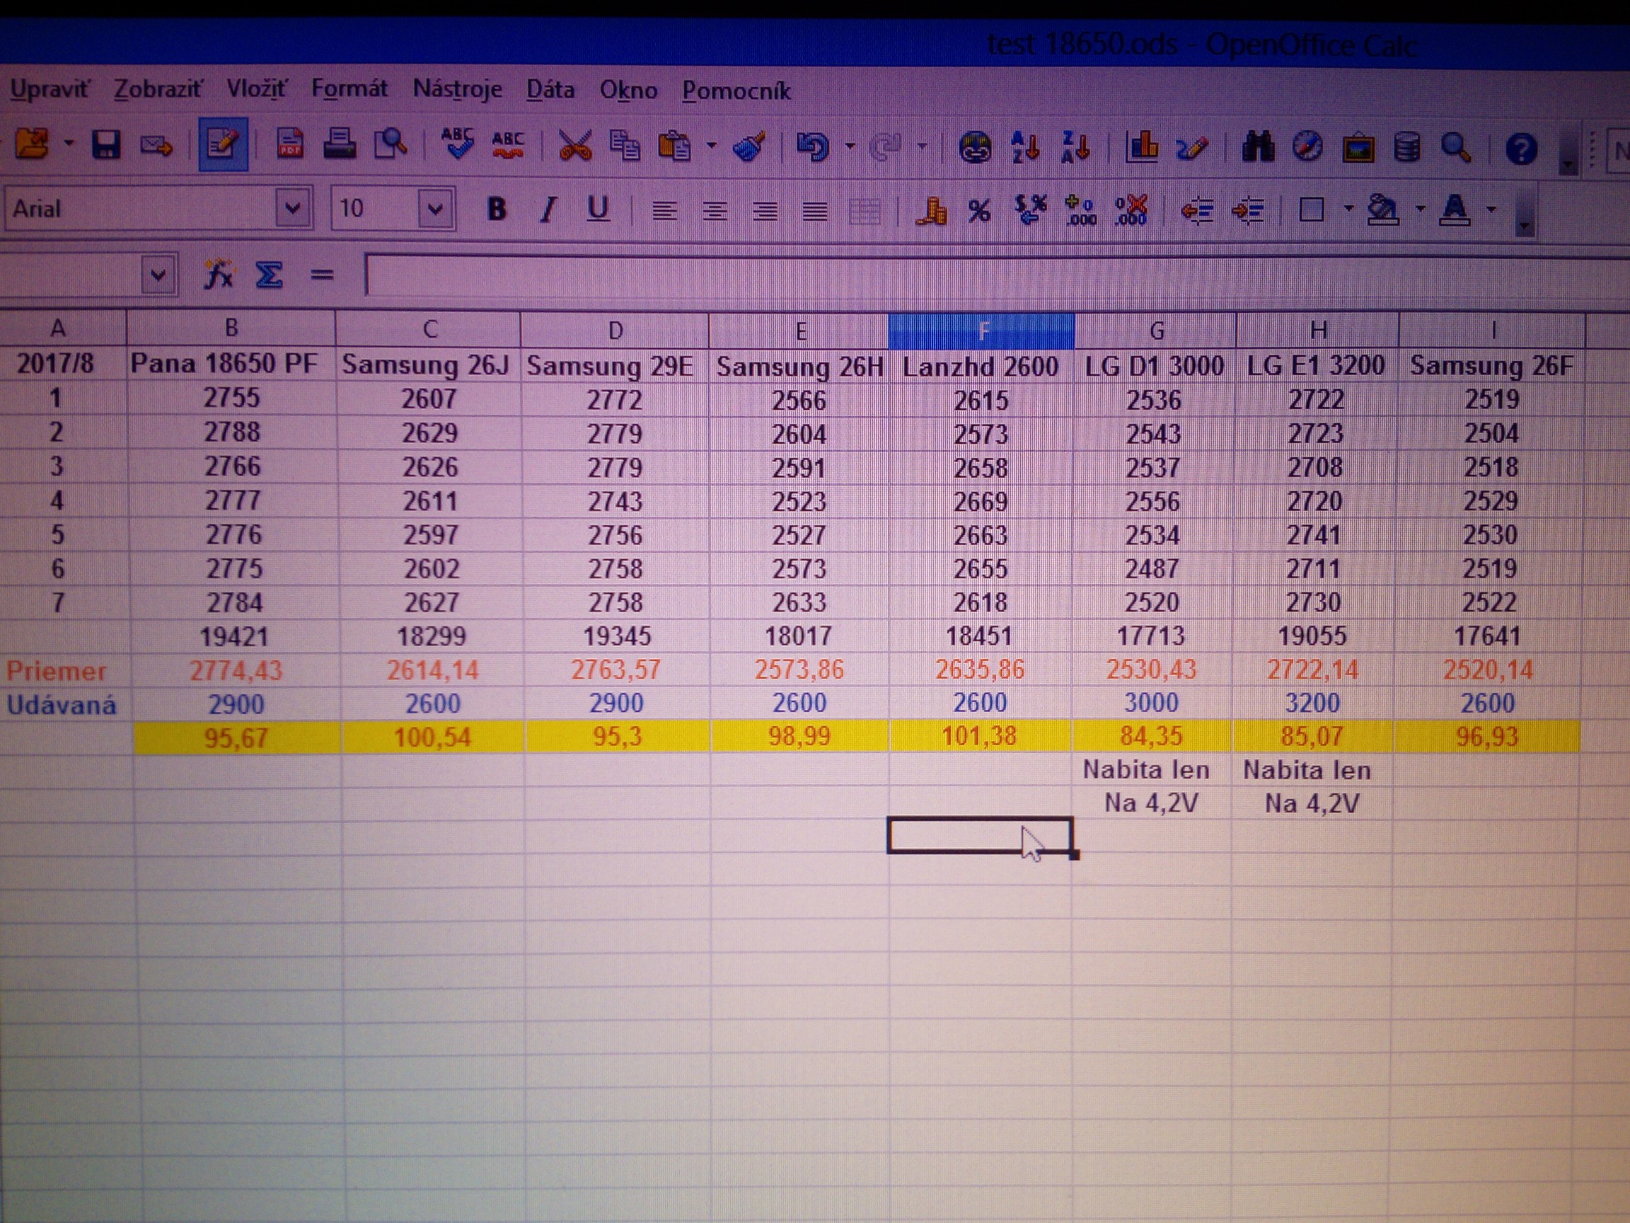Open the Function Wizard icon
1630x1223 pixels.
pos(219,276)
